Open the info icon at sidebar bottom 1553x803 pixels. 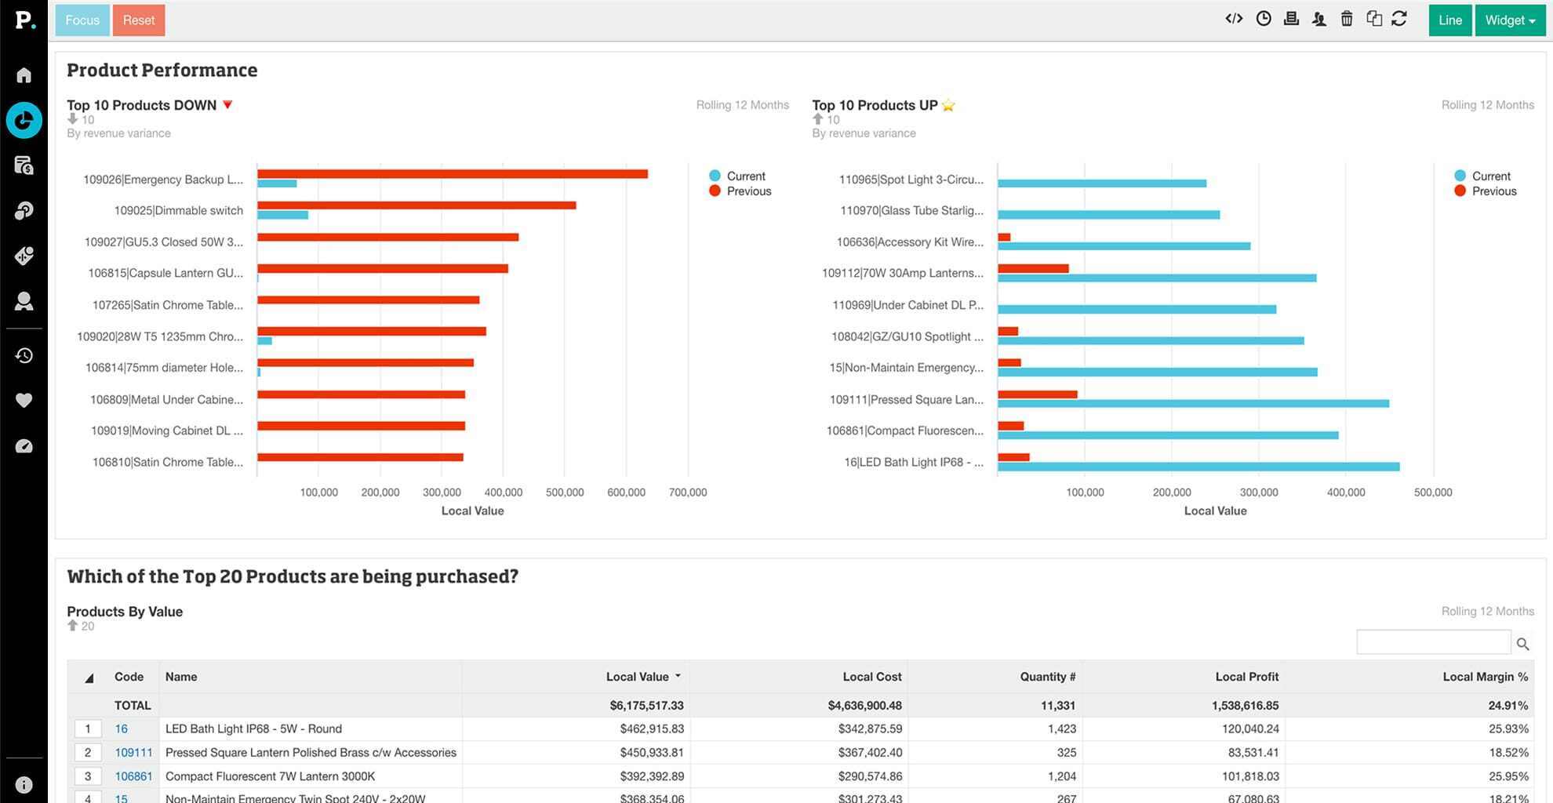[24, 785]
